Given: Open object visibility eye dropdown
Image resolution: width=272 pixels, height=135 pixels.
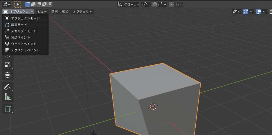Looking at the screenshot, I should [x=237, y=12].
